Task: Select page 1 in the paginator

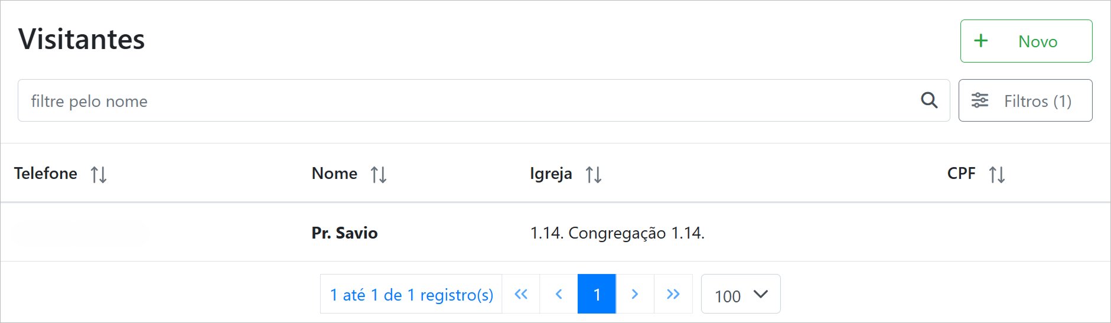Action: (x=597, y=294)
